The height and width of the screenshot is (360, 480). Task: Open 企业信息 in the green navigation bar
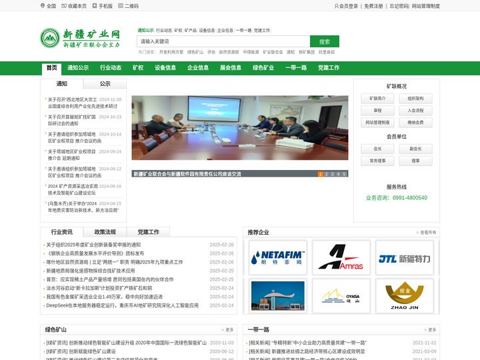(x=198, y=68)
